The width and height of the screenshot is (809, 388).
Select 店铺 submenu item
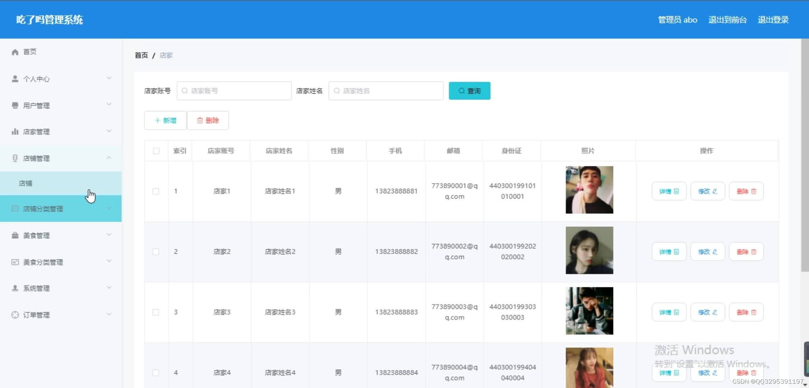61,183
